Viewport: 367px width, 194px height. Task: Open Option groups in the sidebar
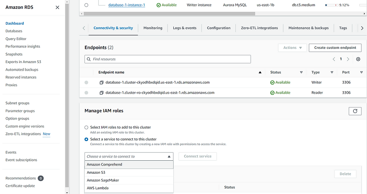pyautogui.click(x=17, y=119)
